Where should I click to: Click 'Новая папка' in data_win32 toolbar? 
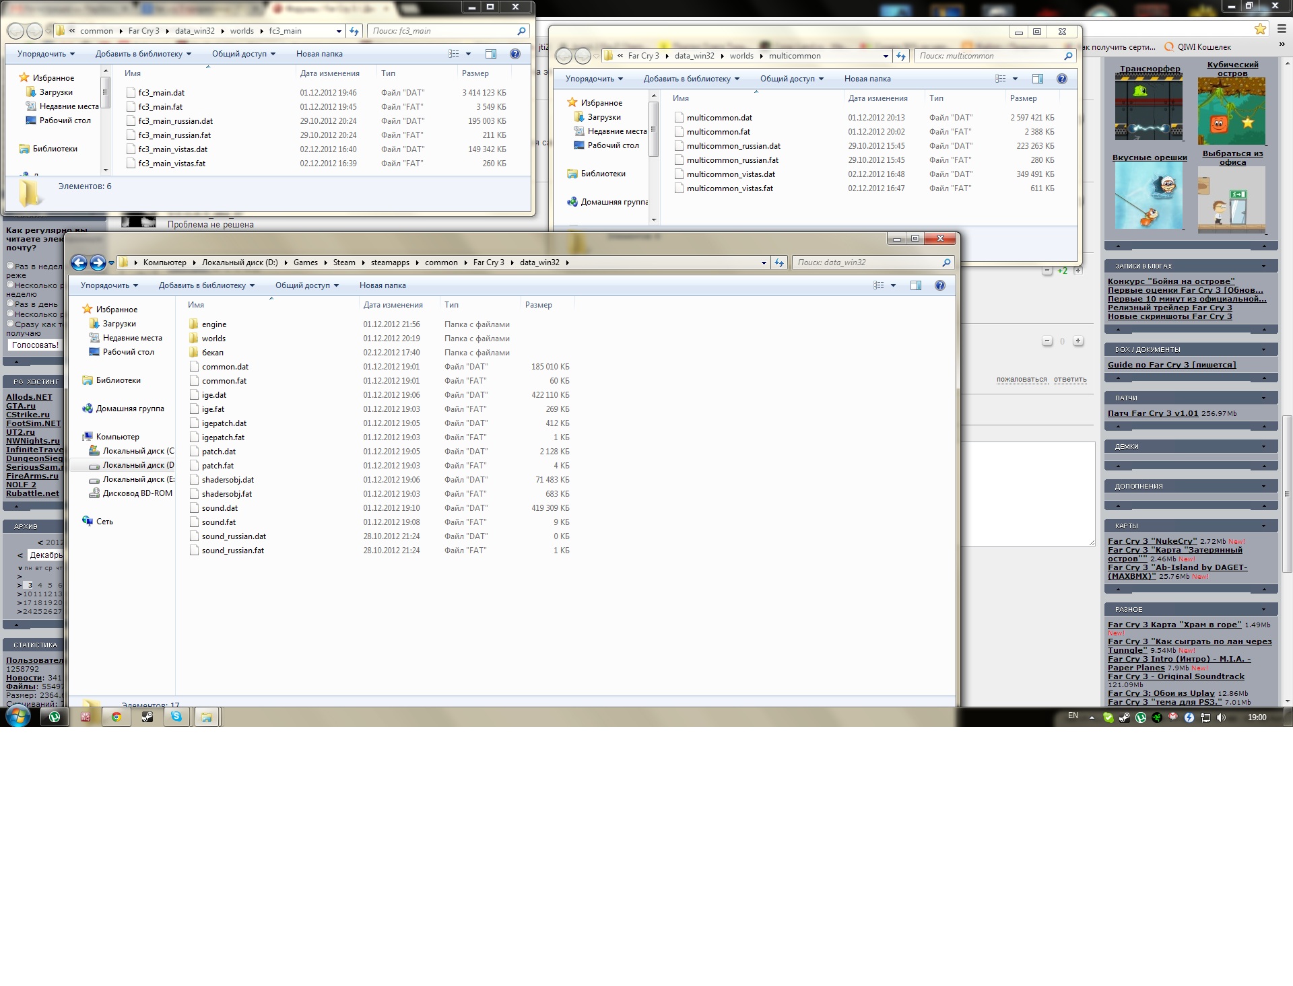pyautogui.click(x=383, y=285)
